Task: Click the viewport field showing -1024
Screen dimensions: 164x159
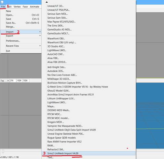Action: tap(20, 80)
